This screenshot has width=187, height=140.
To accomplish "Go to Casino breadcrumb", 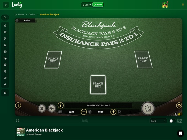I will pyautogui.click(x=32, y=15).
